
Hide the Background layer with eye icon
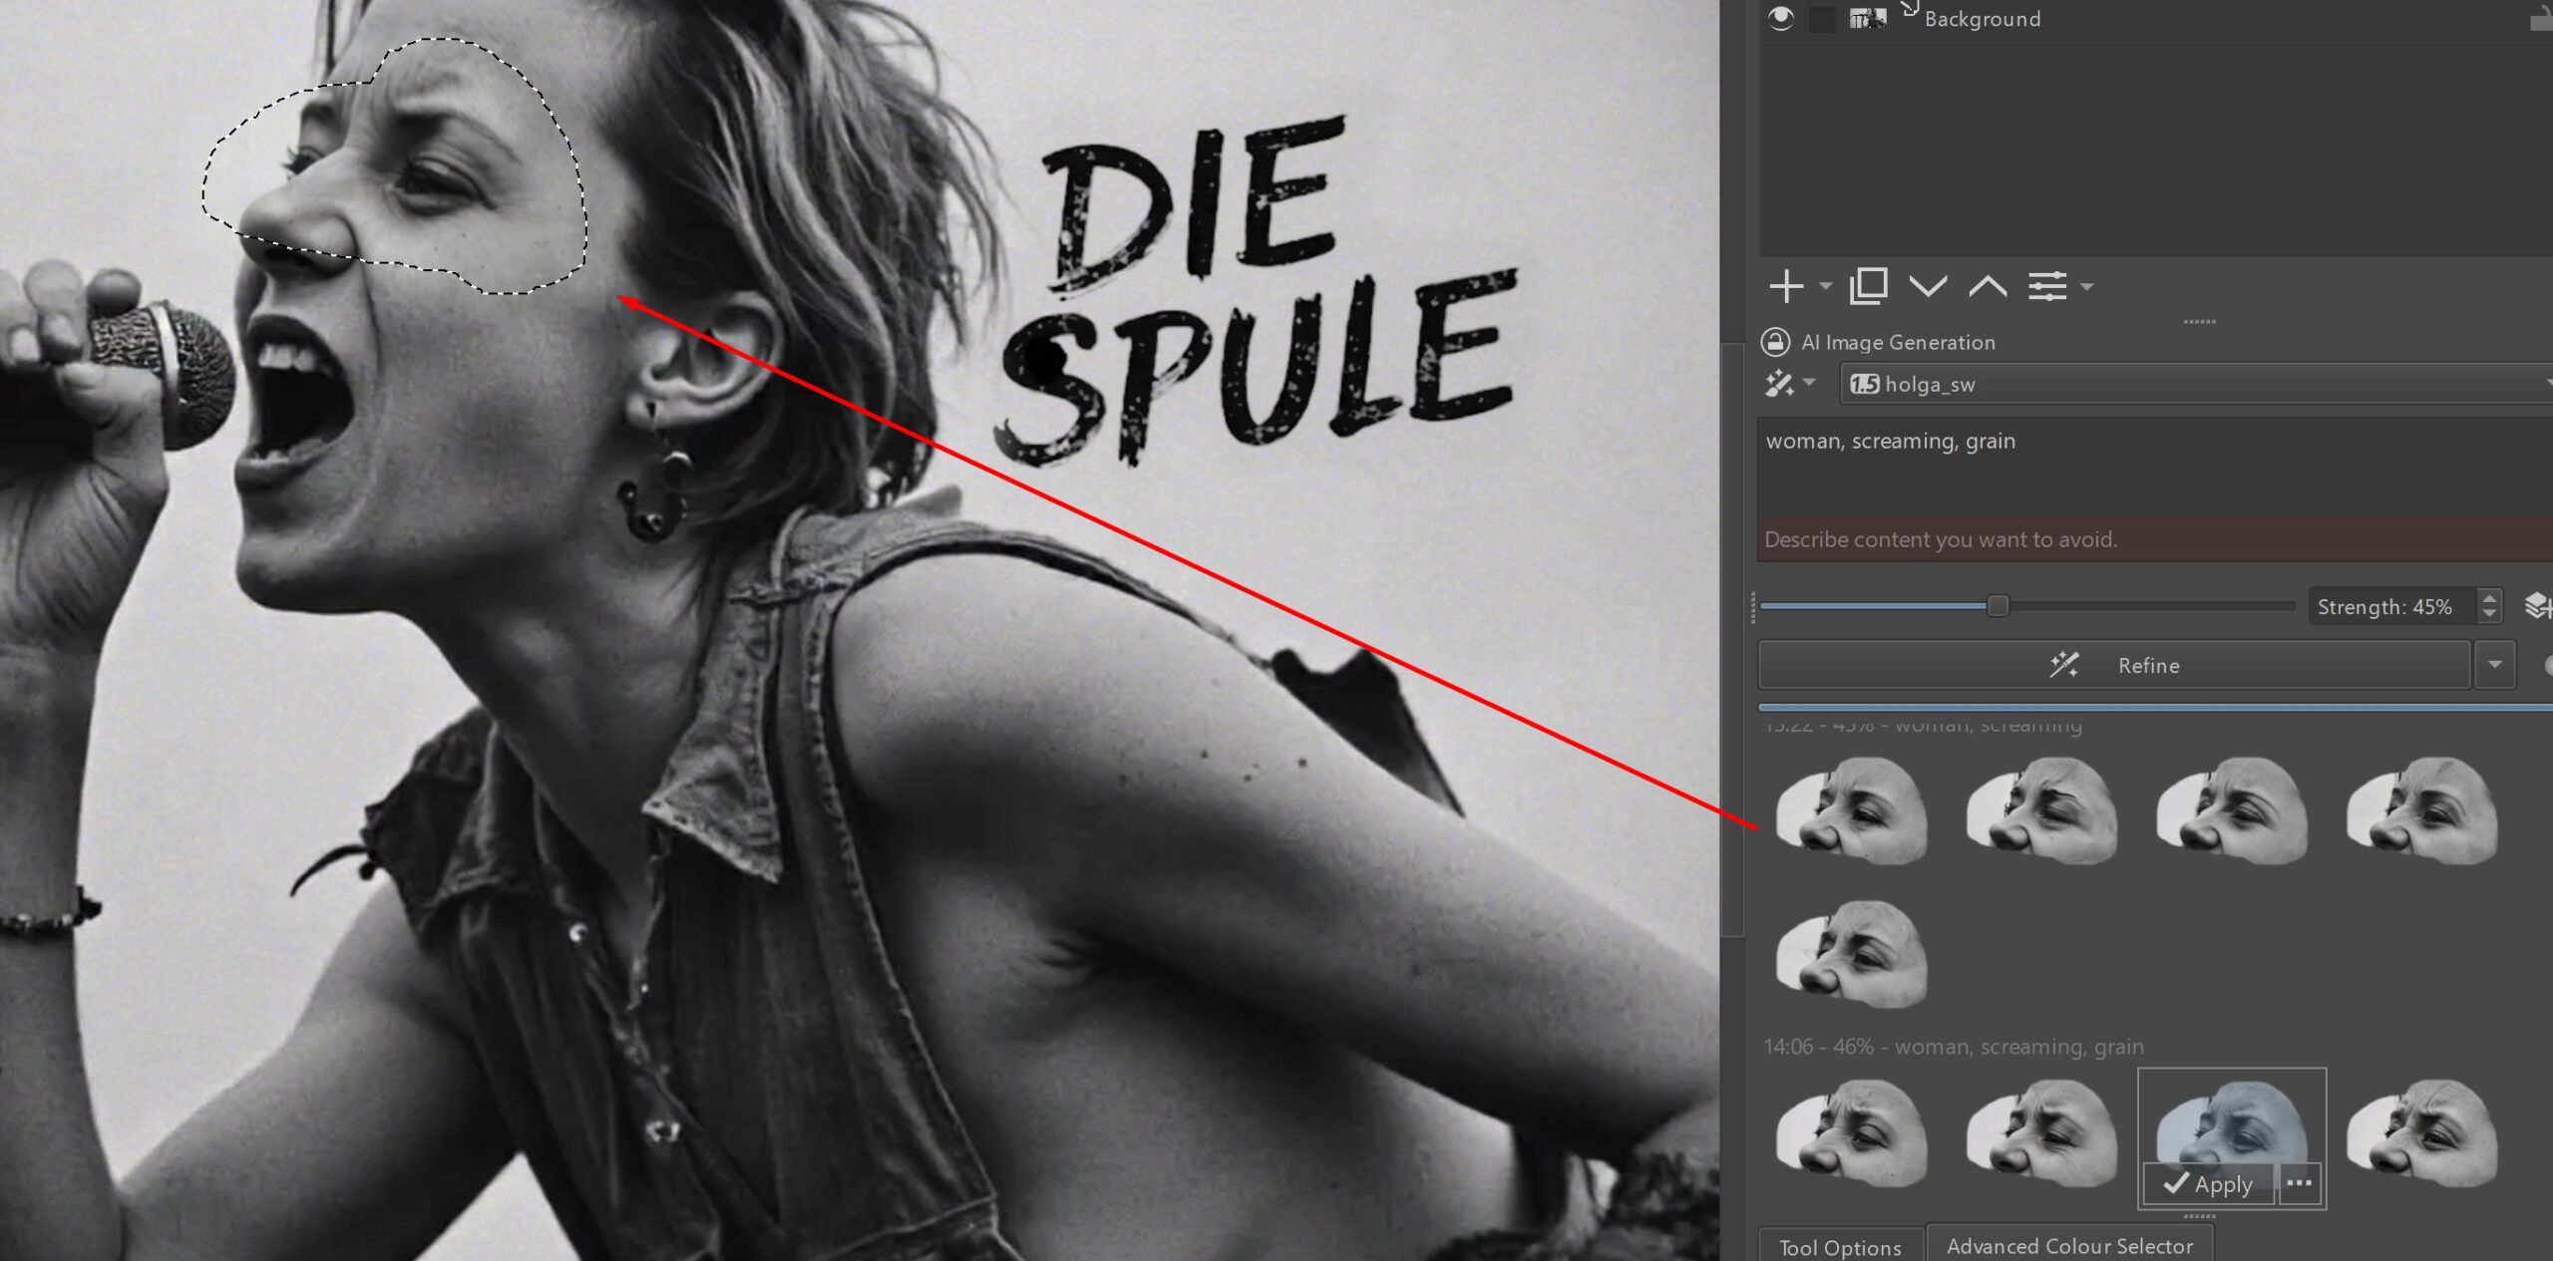pos(1780,19)
